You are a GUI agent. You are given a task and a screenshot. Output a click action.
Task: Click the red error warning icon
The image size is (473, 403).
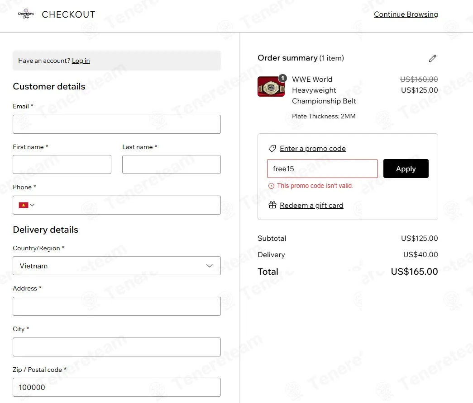(x=271, y=186)
